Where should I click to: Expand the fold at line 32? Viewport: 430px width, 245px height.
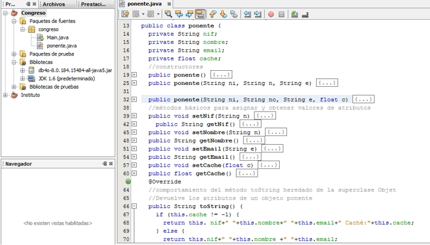coord(134,100)
